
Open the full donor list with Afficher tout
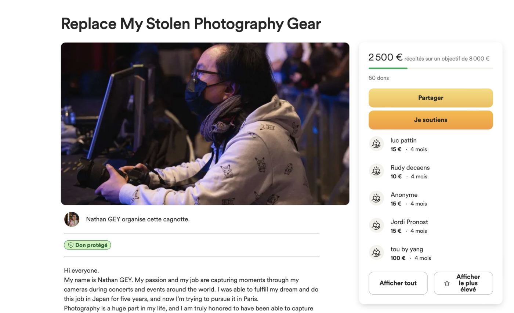(x=398, y=283)
